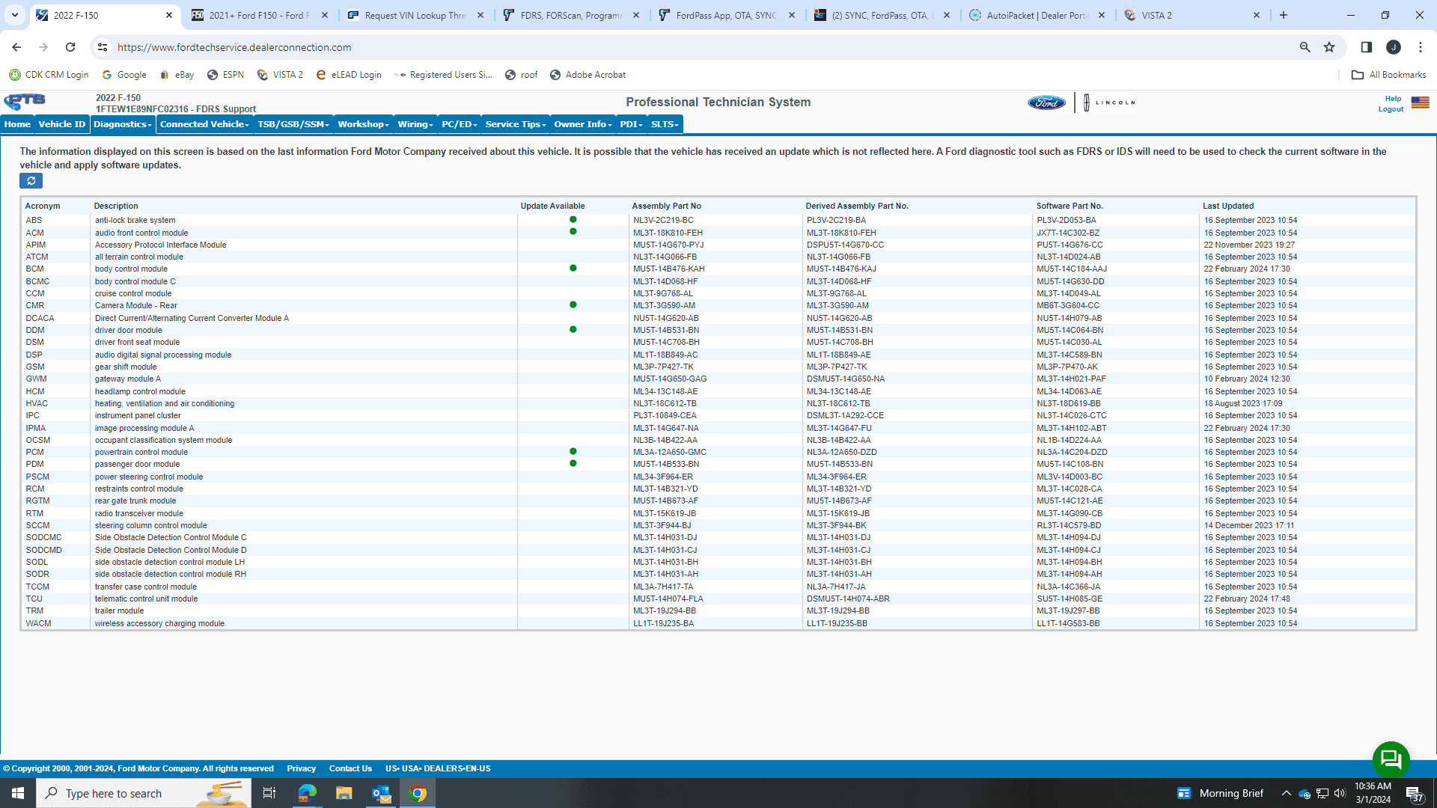Screen dimensions: 1437x808
Task: Click the US flag language icon
Action: (1420, 102)
